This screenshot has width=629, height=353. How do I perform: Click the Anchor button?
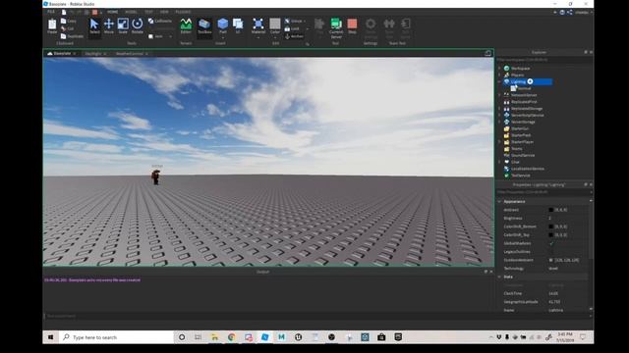tap(294, 36)
